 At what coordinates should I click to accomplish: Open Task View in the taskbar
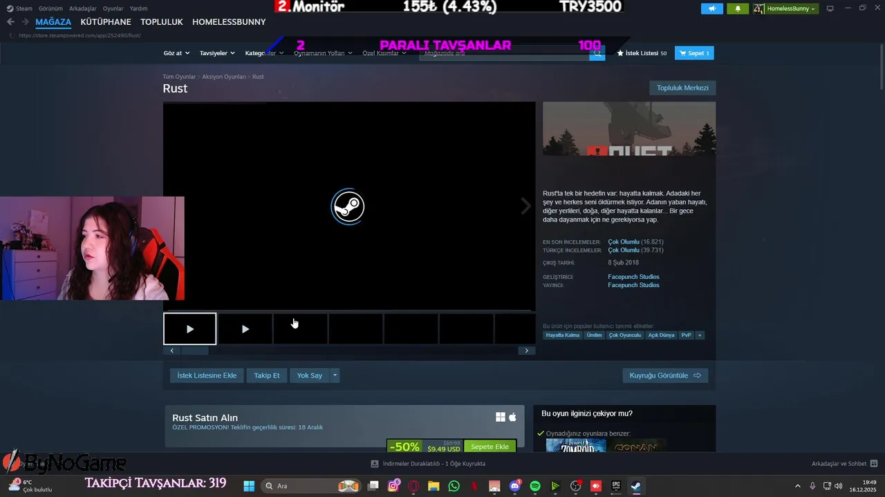click(x=373, y=486)
